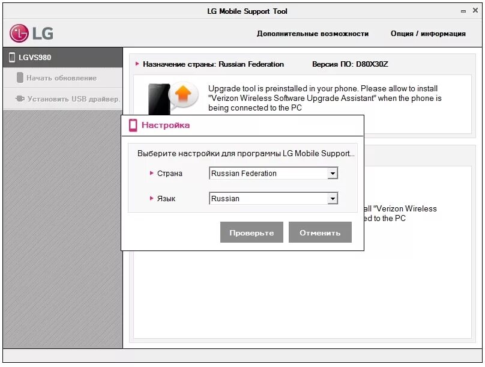The image size is (485, 367).
Task: Click the USB plug icon in the sidebar
Action: [20, 99]
